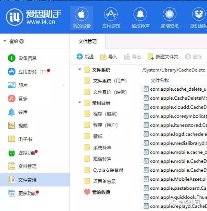
Task: Select file com.apple.itunesstored.Ca…
Action: pos(175,125)
